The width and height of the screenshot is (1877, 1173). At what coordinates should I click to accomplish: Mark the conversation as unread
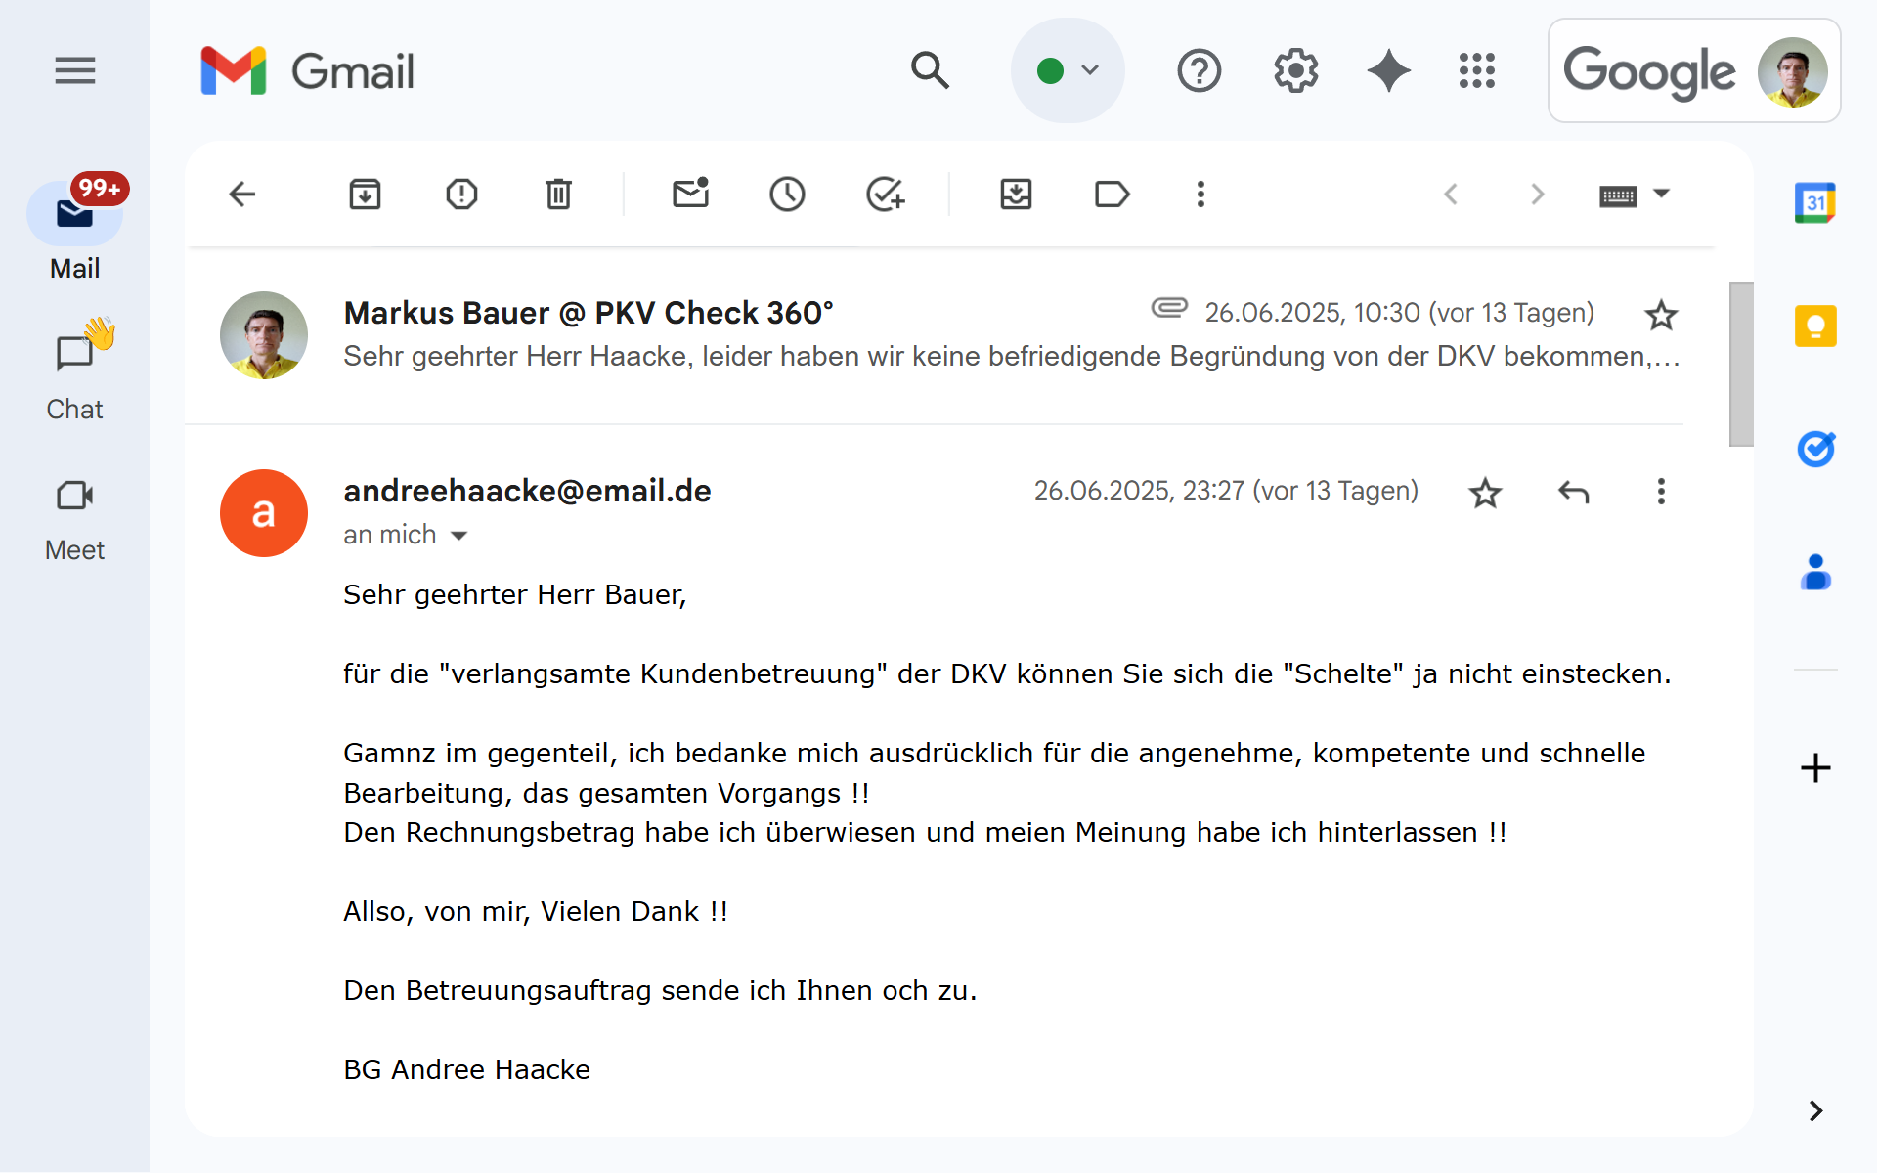coord(691,194)
